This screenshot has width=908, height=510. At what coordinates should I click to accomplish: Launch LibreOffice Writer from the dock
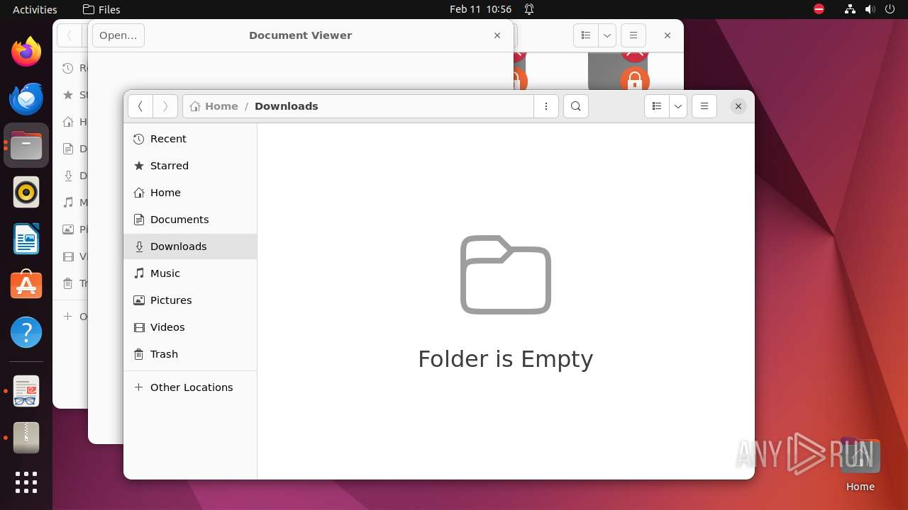(x=26, y=239)
